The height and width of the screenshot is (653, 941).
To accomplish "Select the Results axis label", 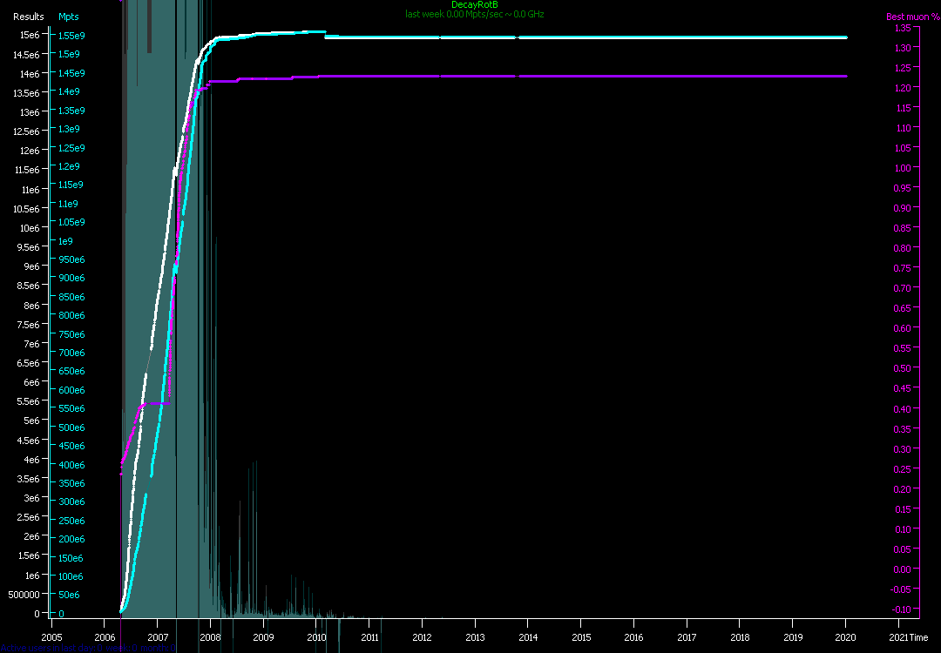I will (x=28, y=17).
